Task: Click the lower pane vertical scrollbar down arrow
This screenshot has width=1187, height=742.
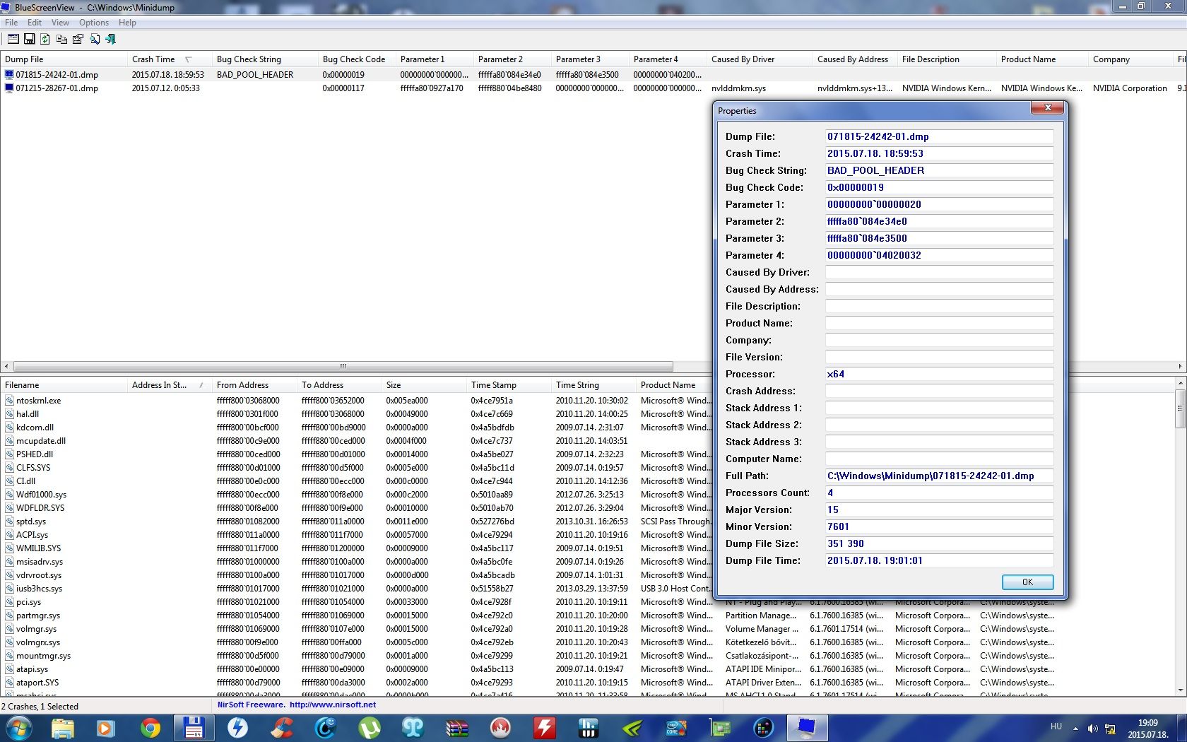Action: pos(1180,690)
